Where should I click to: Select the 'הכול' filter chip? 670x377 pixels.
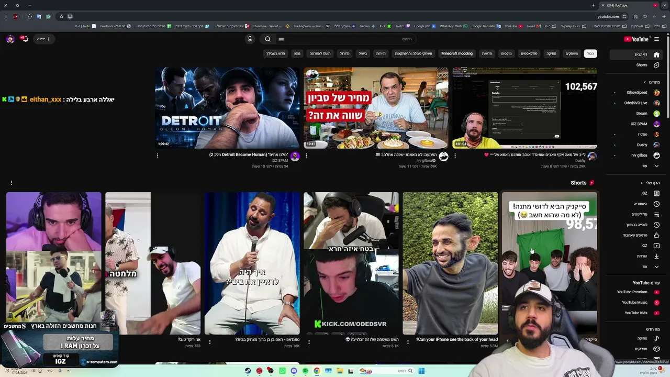point(590,53)
